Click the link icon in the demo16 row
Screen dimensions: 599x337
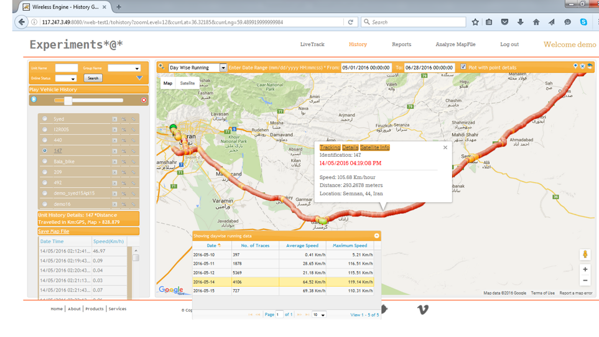pos(134,204)
